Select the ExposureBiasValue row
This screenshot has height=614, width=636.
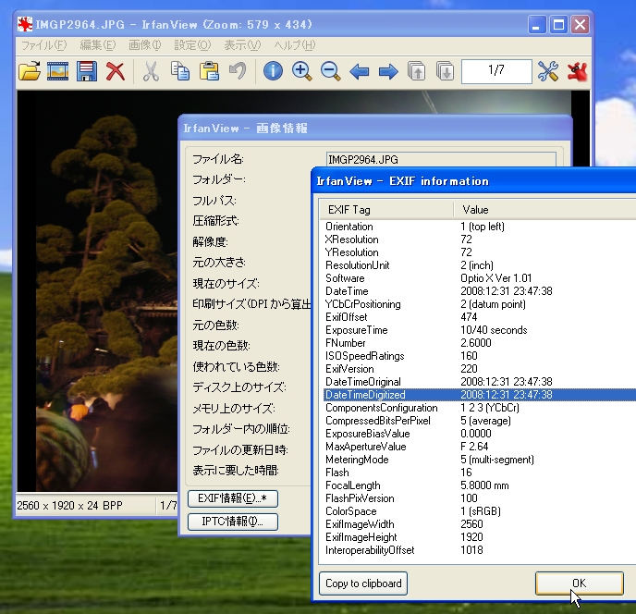[480, 434]
